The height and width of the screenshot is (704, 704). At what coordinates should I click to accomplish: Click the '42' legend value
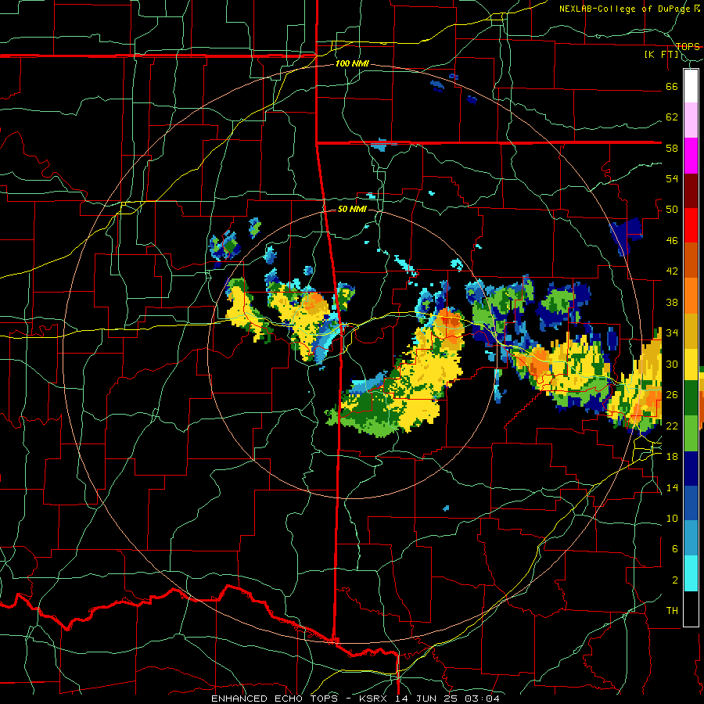(x=672, y=271)
